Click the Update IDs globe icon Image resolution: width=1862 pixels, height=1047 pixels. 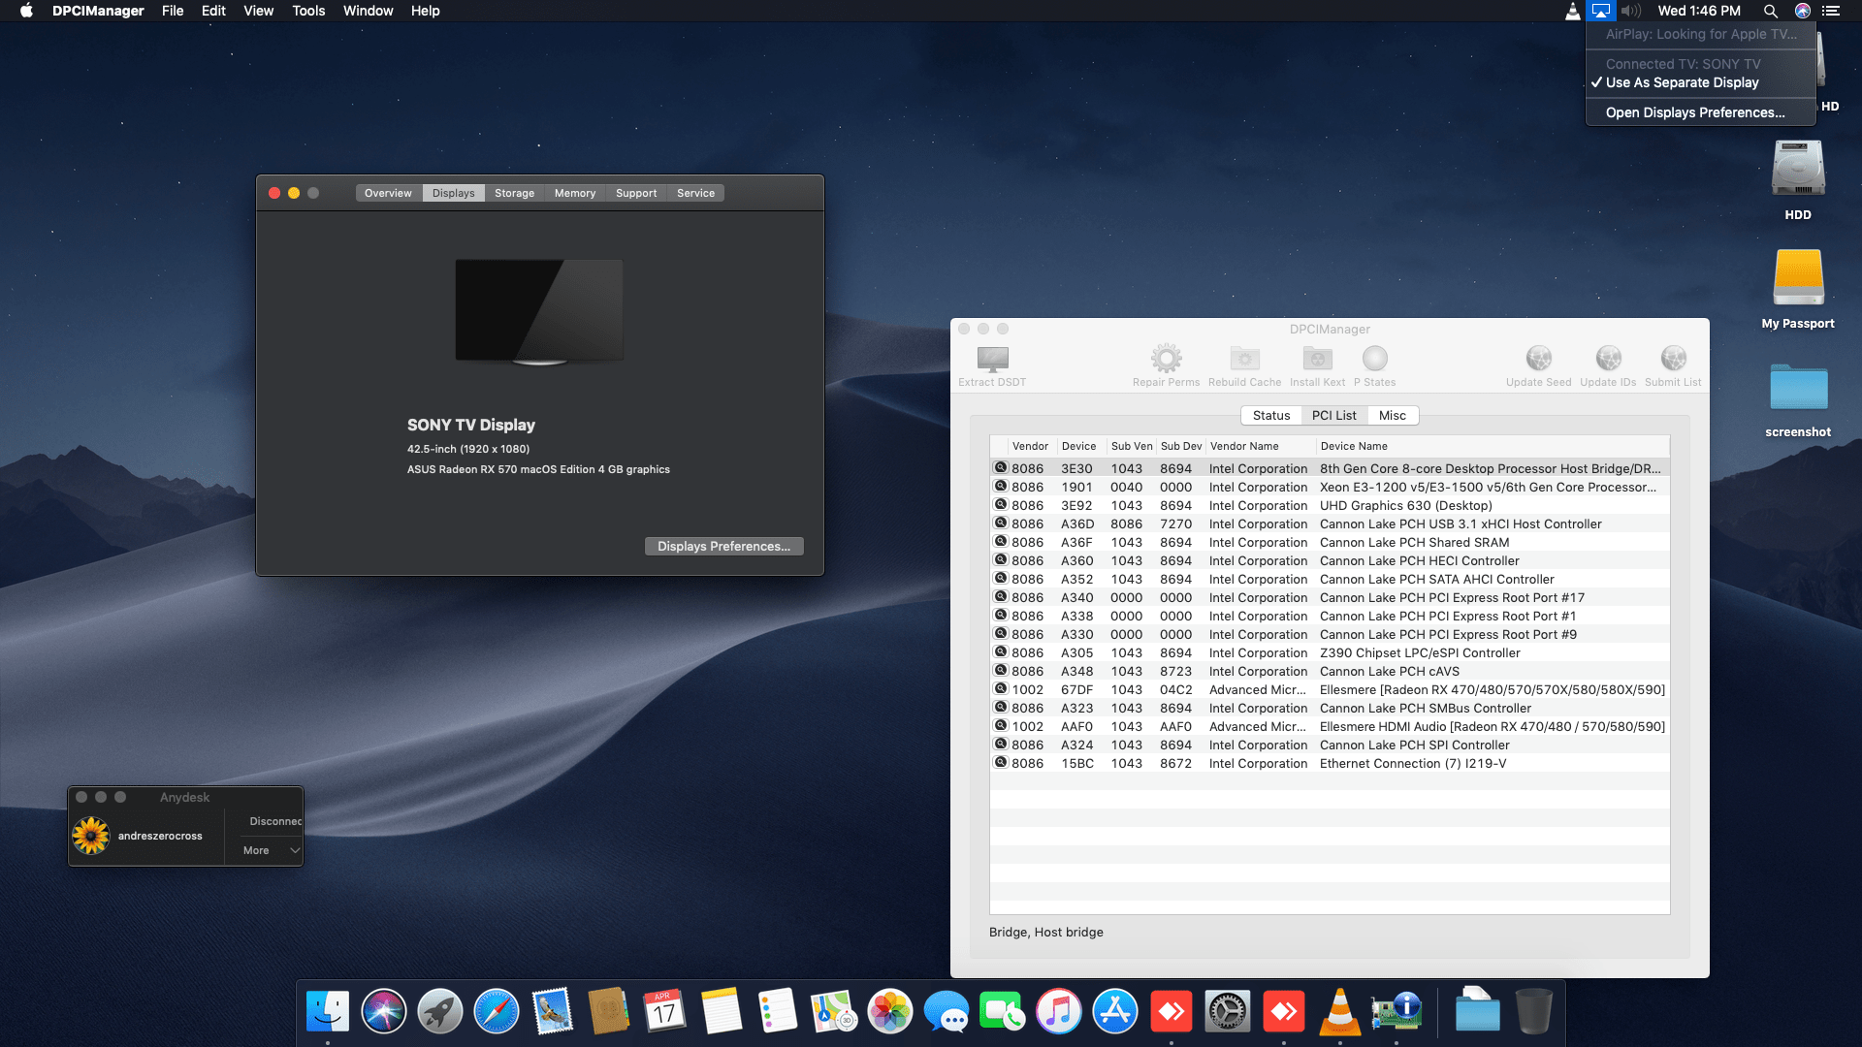pyautogui.click(x=1608, y=360)
